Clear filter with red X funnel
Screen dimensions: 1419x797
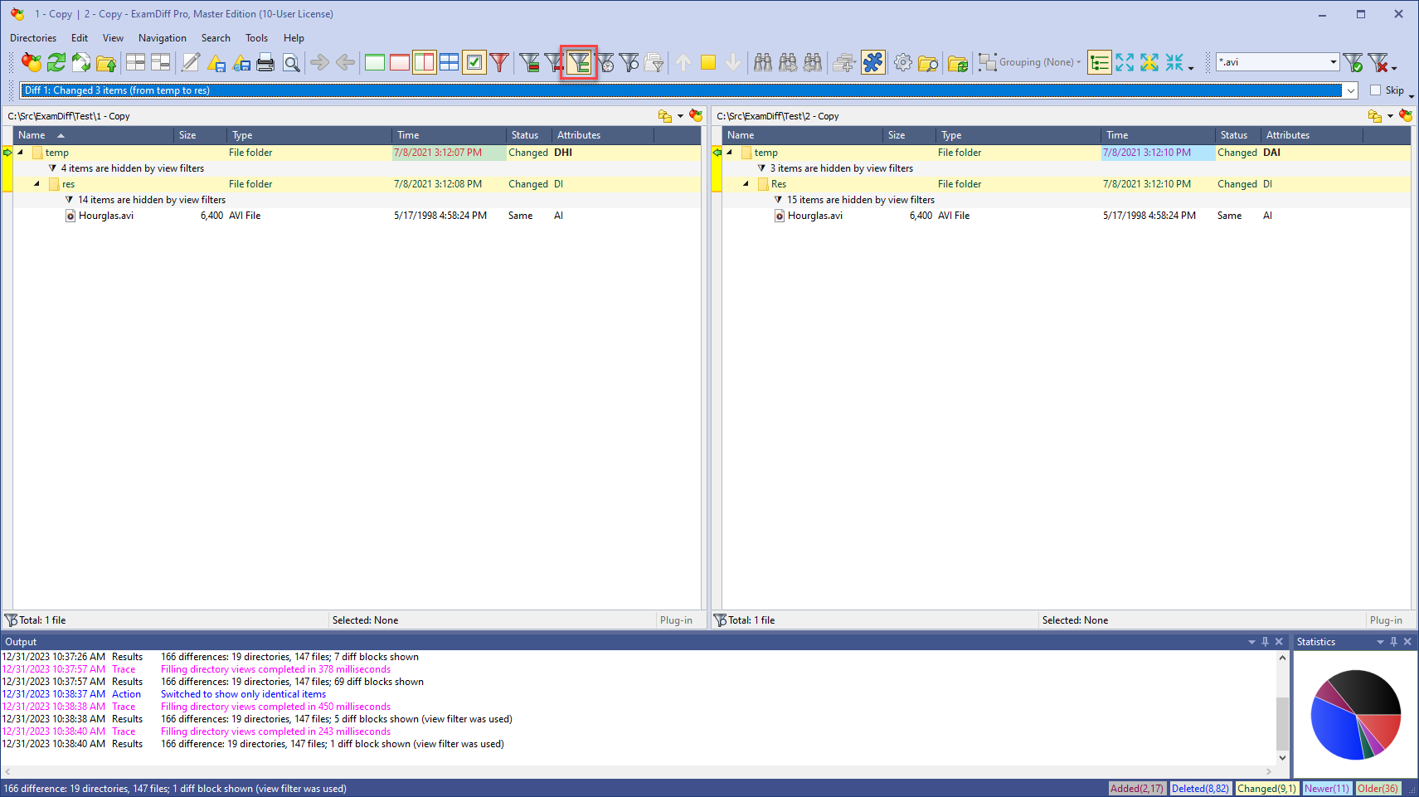(x=1378, y=62)
